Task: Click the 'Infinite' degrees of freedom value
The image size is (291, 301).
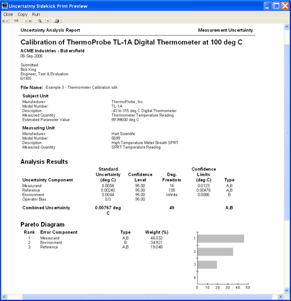Action: pyautogui.click(x=171, y=195)
